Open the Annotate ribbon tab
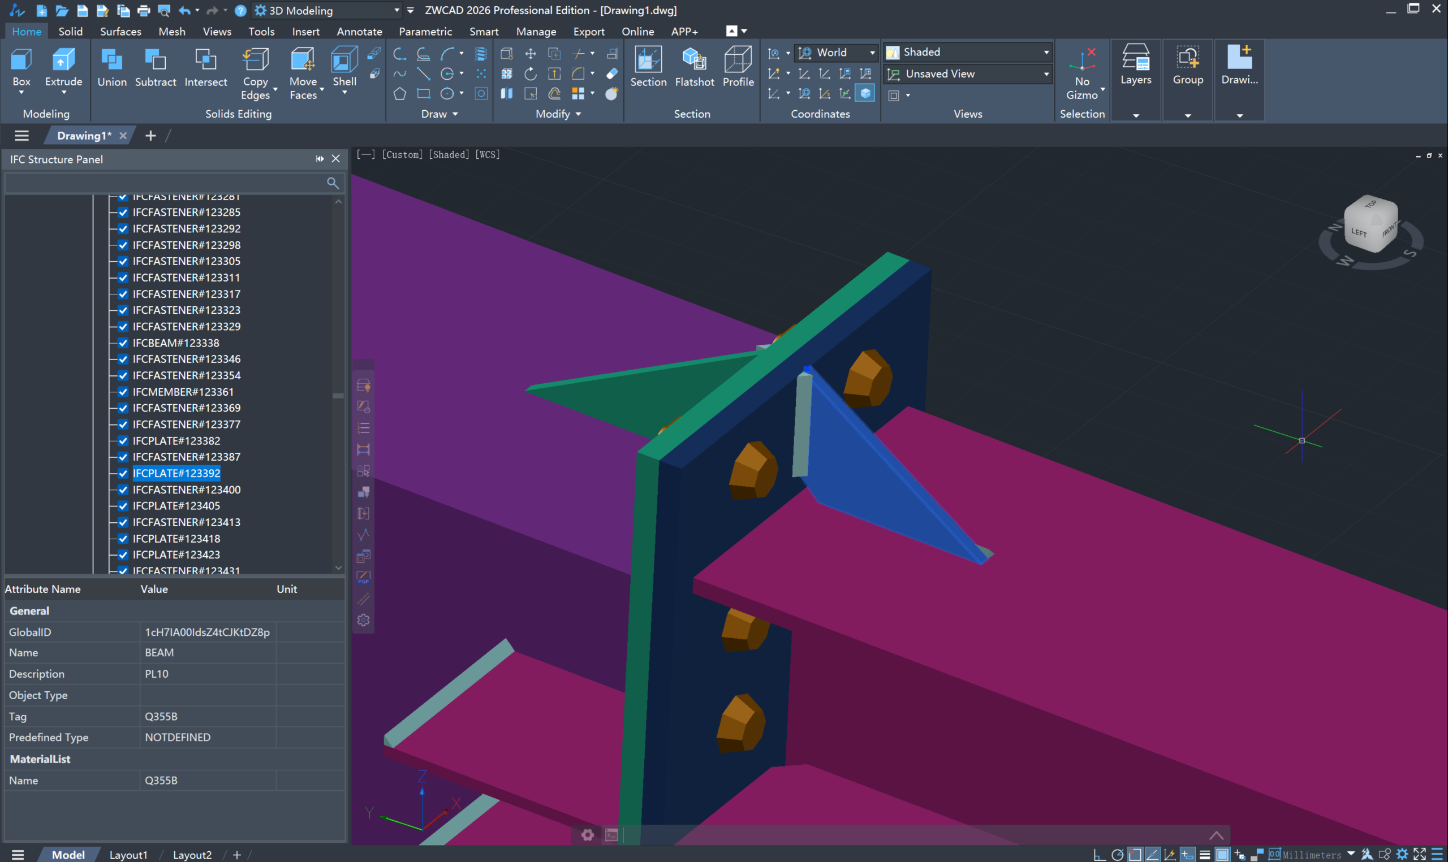 (359, 31)
